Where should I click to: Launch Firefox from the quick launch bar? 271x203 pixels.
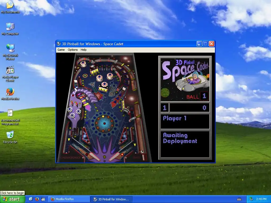(x=37, y=199)
